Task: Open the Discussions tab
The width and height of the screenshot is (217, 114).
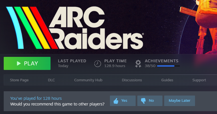Action: pos(132,80)
